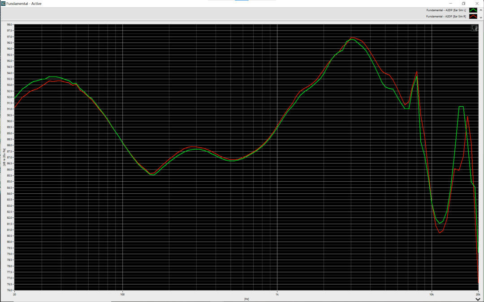This screenshot has width=484, height=302.
Task: Close the Fundamental window
Action: 477,4
